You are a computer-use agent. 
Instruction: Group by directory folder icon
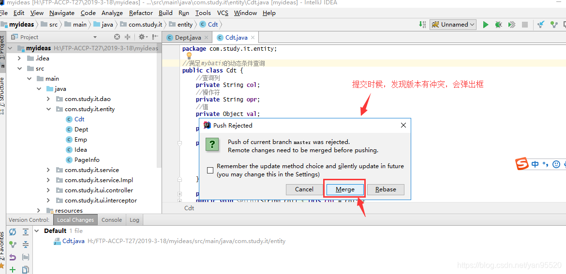25,257
